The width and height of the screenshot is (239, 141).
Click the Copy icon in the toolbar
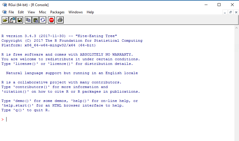[28, 20]
